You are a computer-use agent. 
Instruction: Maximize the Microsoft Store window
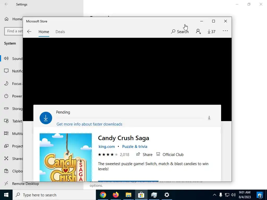(214, 21)
